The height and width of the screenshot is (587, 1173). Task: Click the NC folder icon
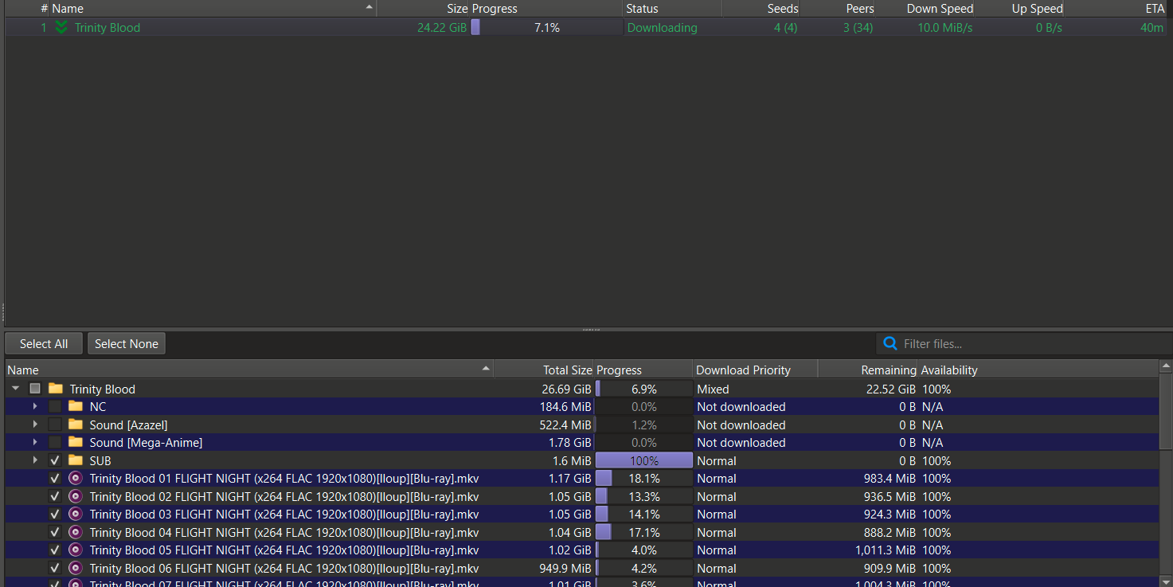pos(76,407)
